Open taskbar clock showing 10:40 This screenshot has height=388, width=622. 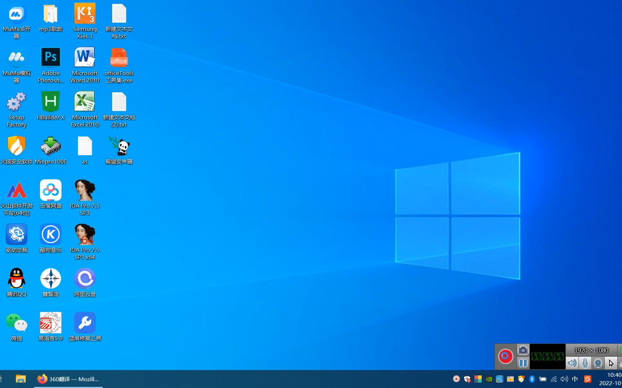(610, 379)
